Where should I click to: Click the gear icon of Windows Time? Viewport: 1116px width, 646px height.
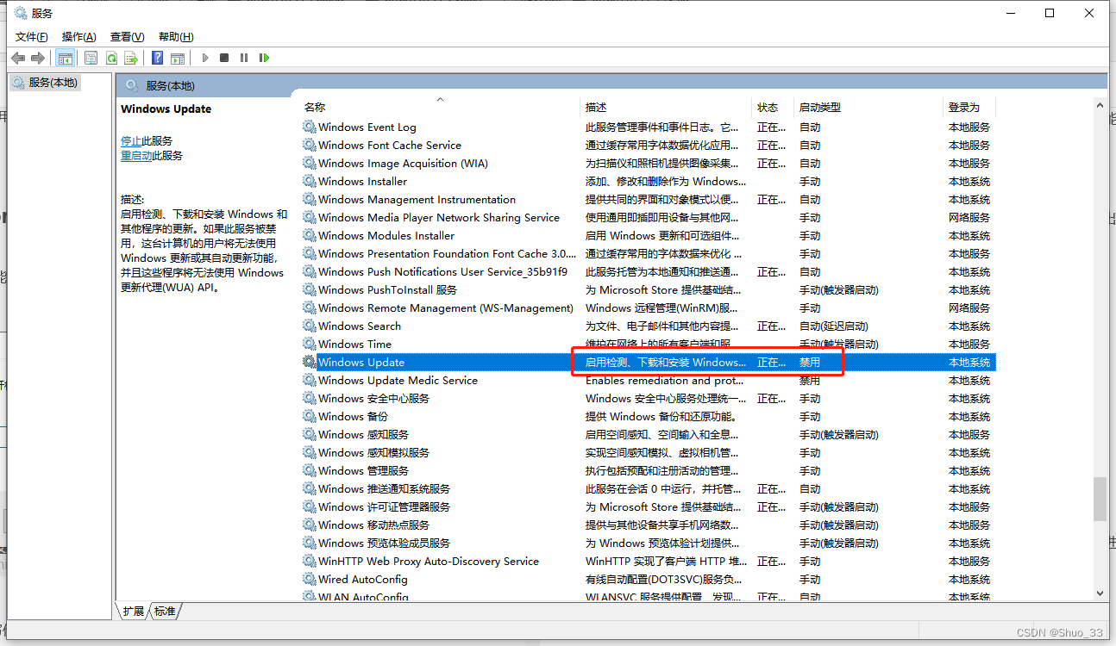click(x=310, y=344)
